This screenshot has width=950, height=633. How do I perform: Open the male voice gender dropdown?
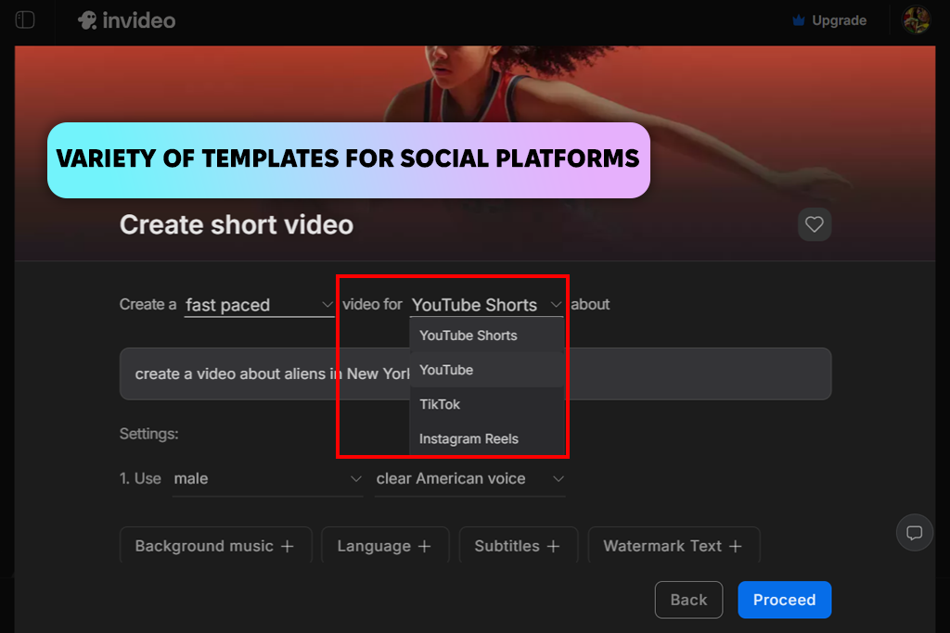click(267, 478)
